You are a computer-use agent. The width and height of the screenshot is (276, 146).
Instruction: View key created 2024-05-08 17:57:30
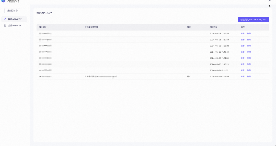243,34
